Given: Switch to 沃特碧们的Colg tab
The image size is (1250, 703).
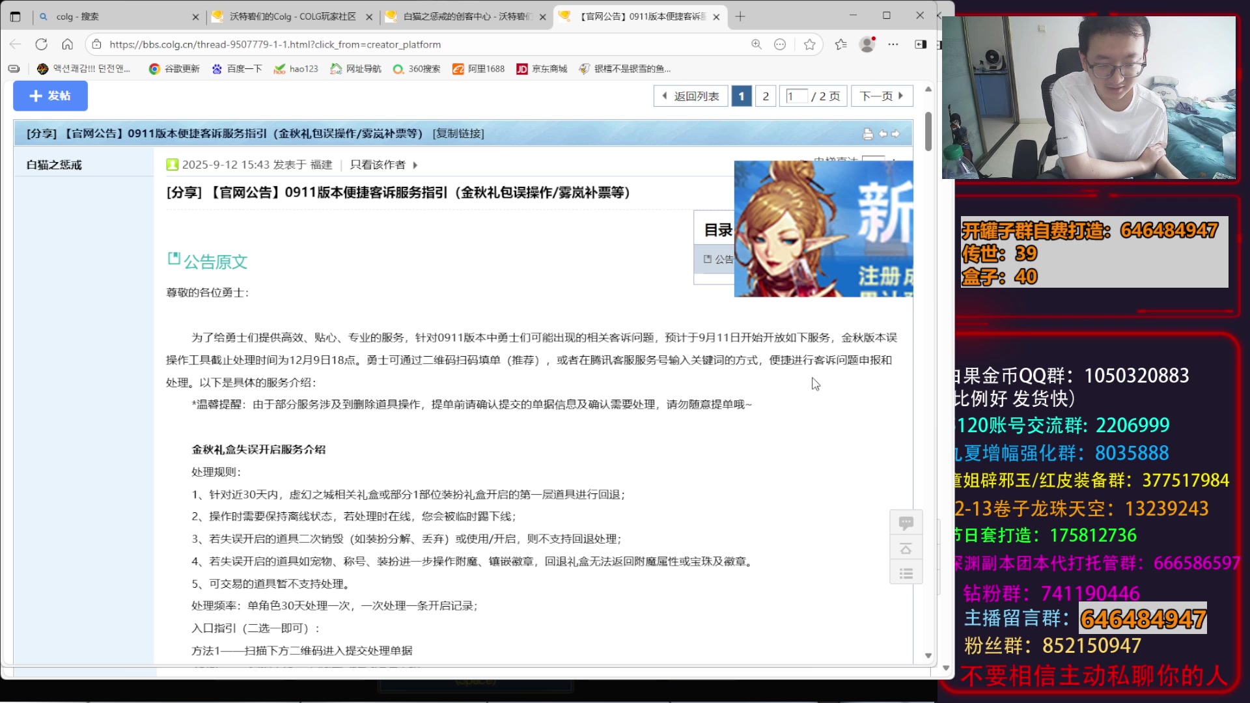Looking at the screenshot, I should click(292, 17).
